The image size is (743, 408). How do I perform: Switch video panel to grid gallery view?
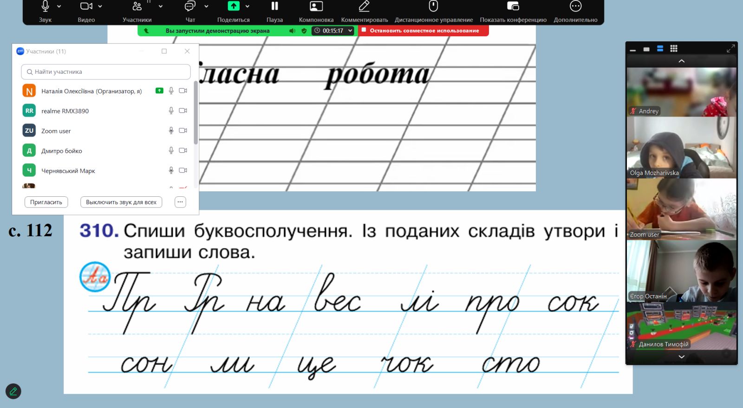tap(674, 49)
